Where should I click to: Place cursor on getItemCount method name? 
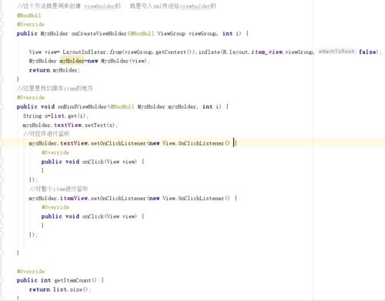pyautogui.click(x=72, y=280)
